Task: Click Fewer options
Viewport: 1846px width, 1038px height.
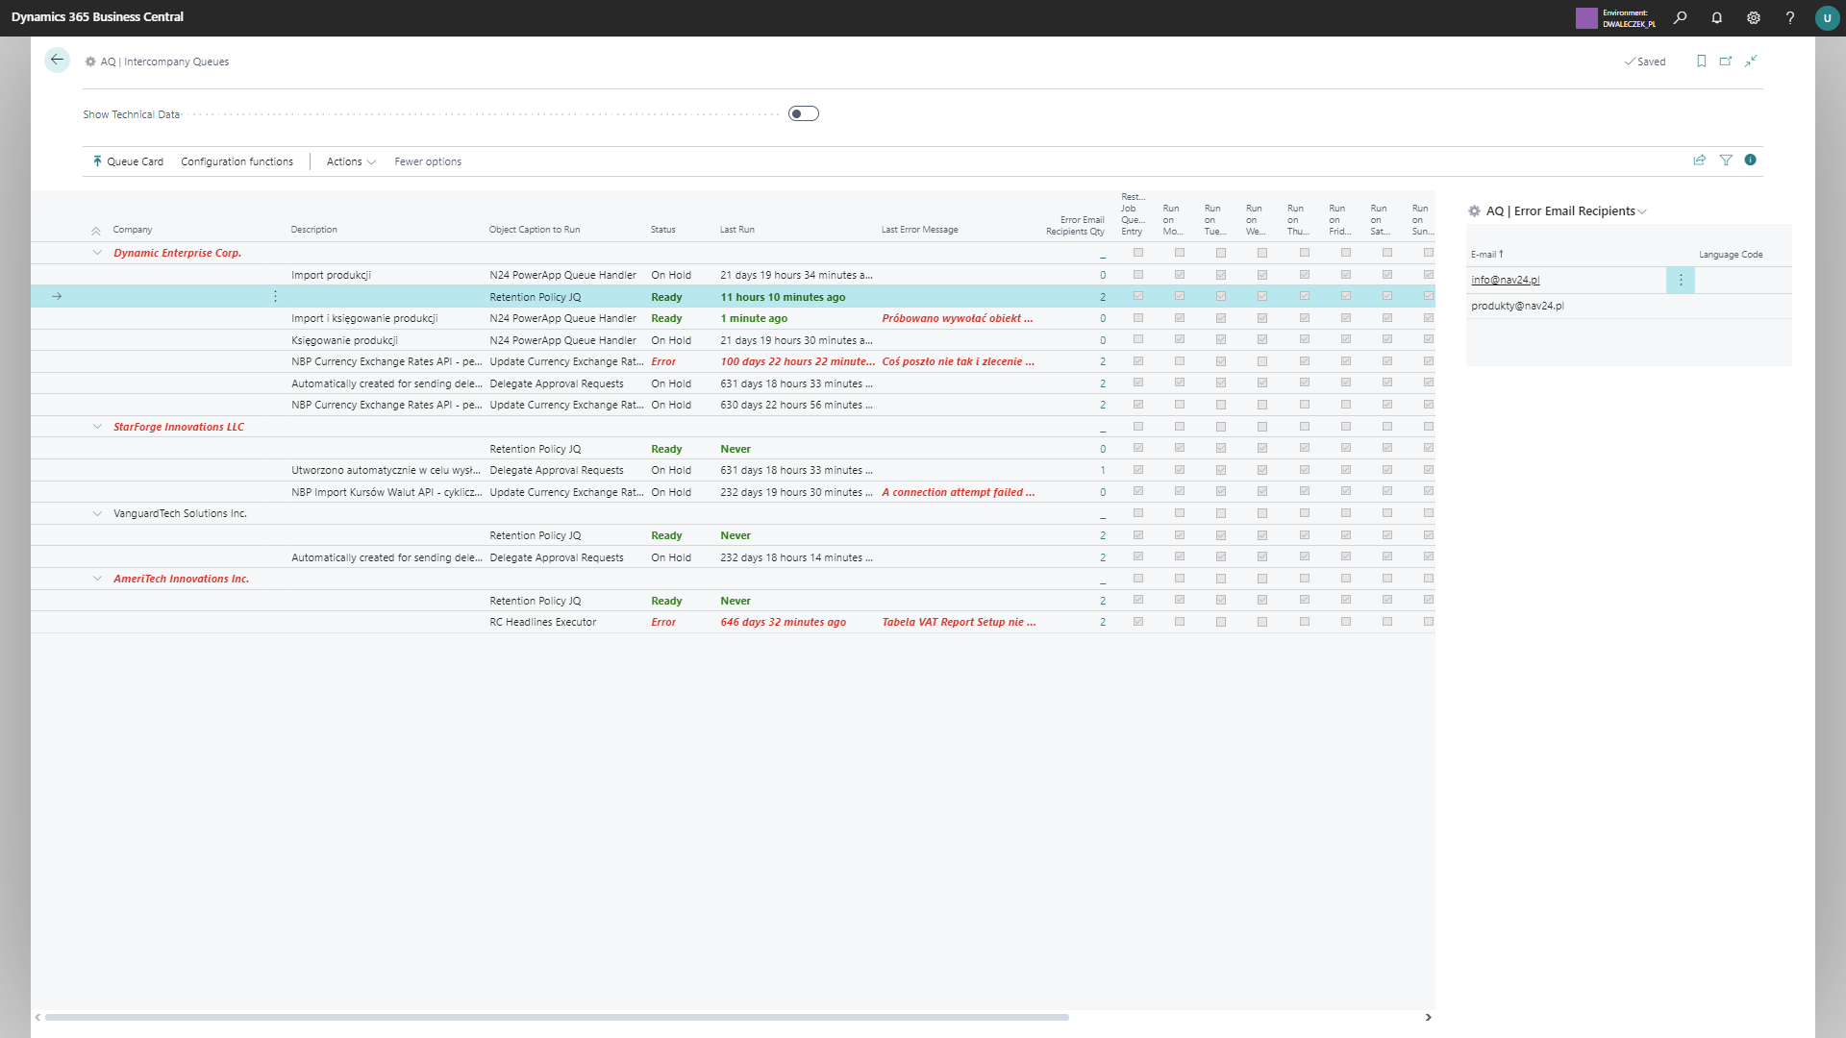Action: point(428,161)
